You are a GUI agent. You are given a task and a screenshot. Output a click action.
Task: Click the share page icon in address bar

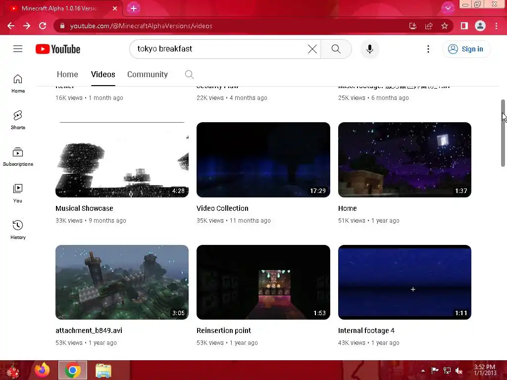click(x=429, y=26)
